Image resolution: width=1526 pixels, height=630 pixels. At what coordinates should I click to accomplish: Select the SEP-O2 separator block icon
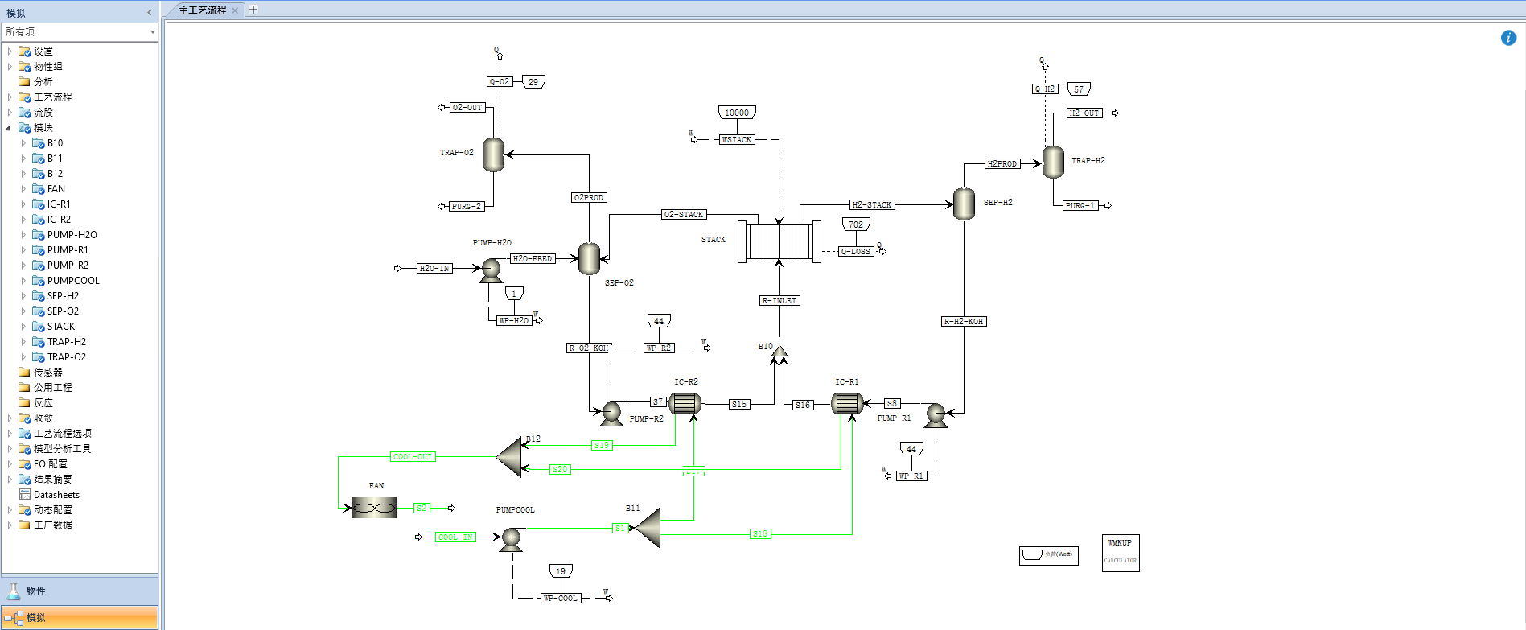pos(589,258)
